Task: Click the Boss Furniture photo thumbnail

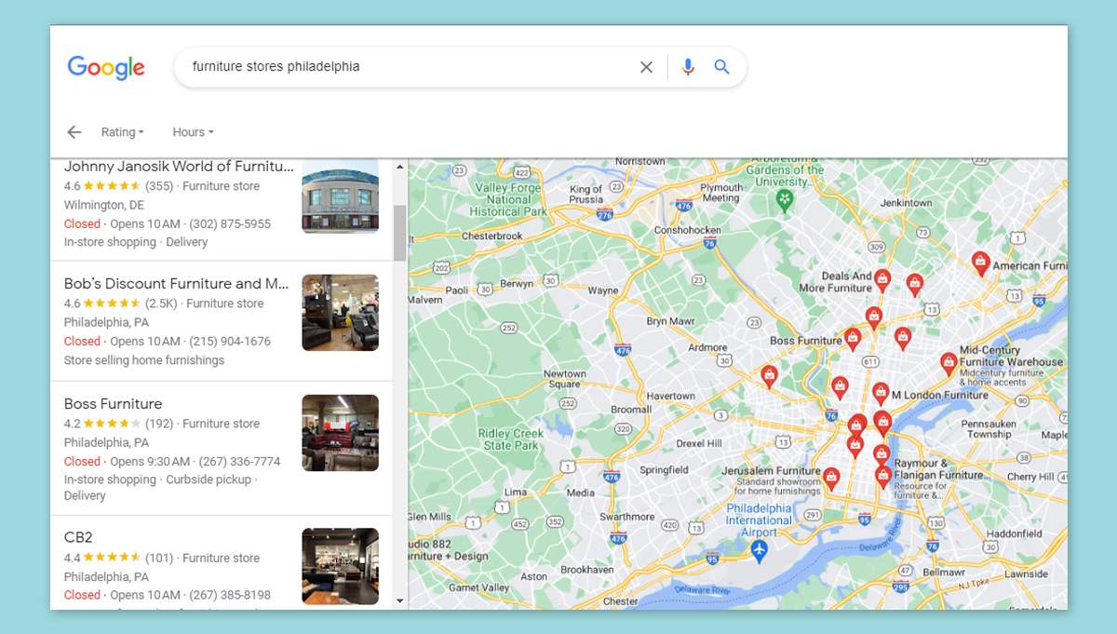Action: (x=340, y=433)
